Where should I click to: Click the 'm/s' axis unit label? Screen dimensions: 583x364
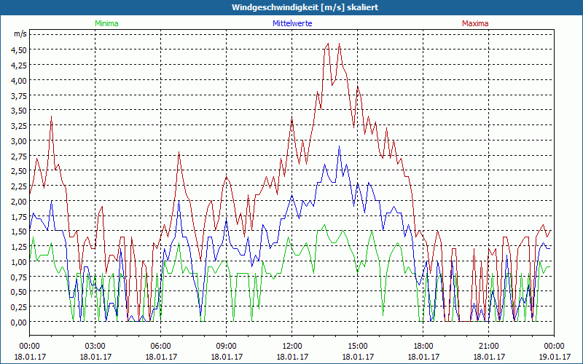tap(20, 34)
